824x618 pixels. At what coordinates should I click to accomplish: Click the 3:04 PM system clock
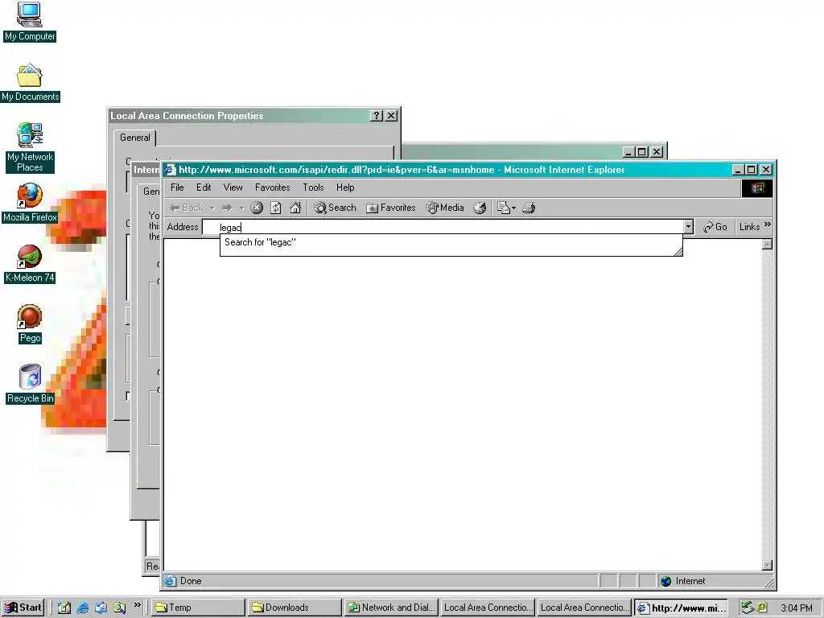pos(796,608)
